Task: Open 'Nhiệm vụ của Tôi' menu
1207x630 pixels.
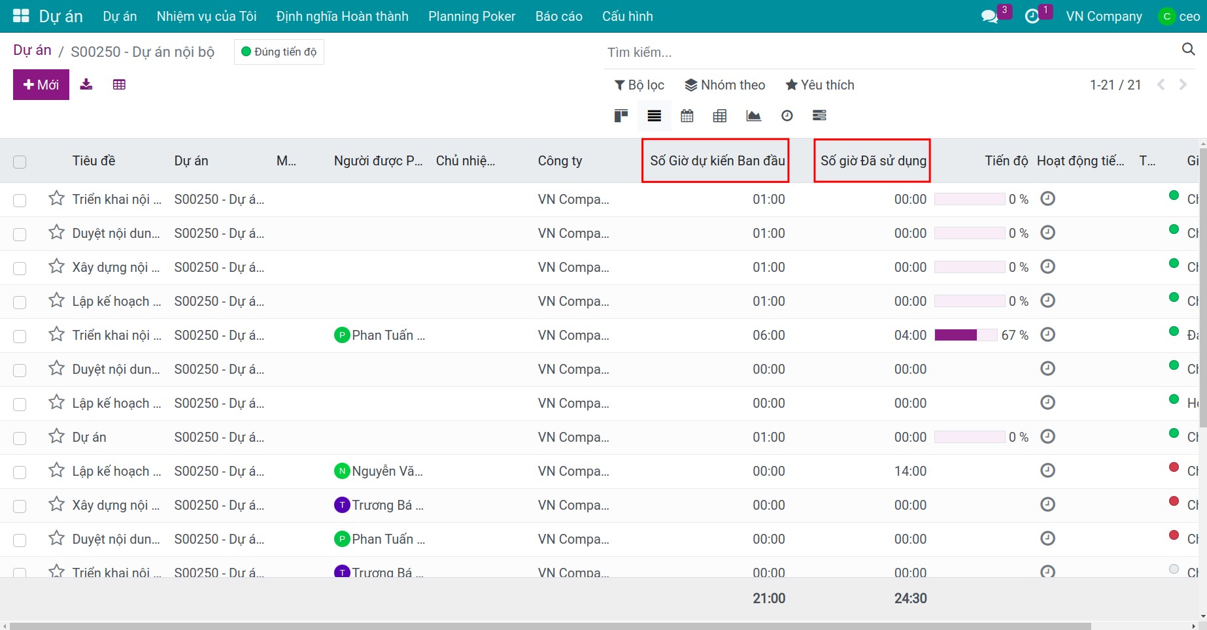Action: coord(207,16)
